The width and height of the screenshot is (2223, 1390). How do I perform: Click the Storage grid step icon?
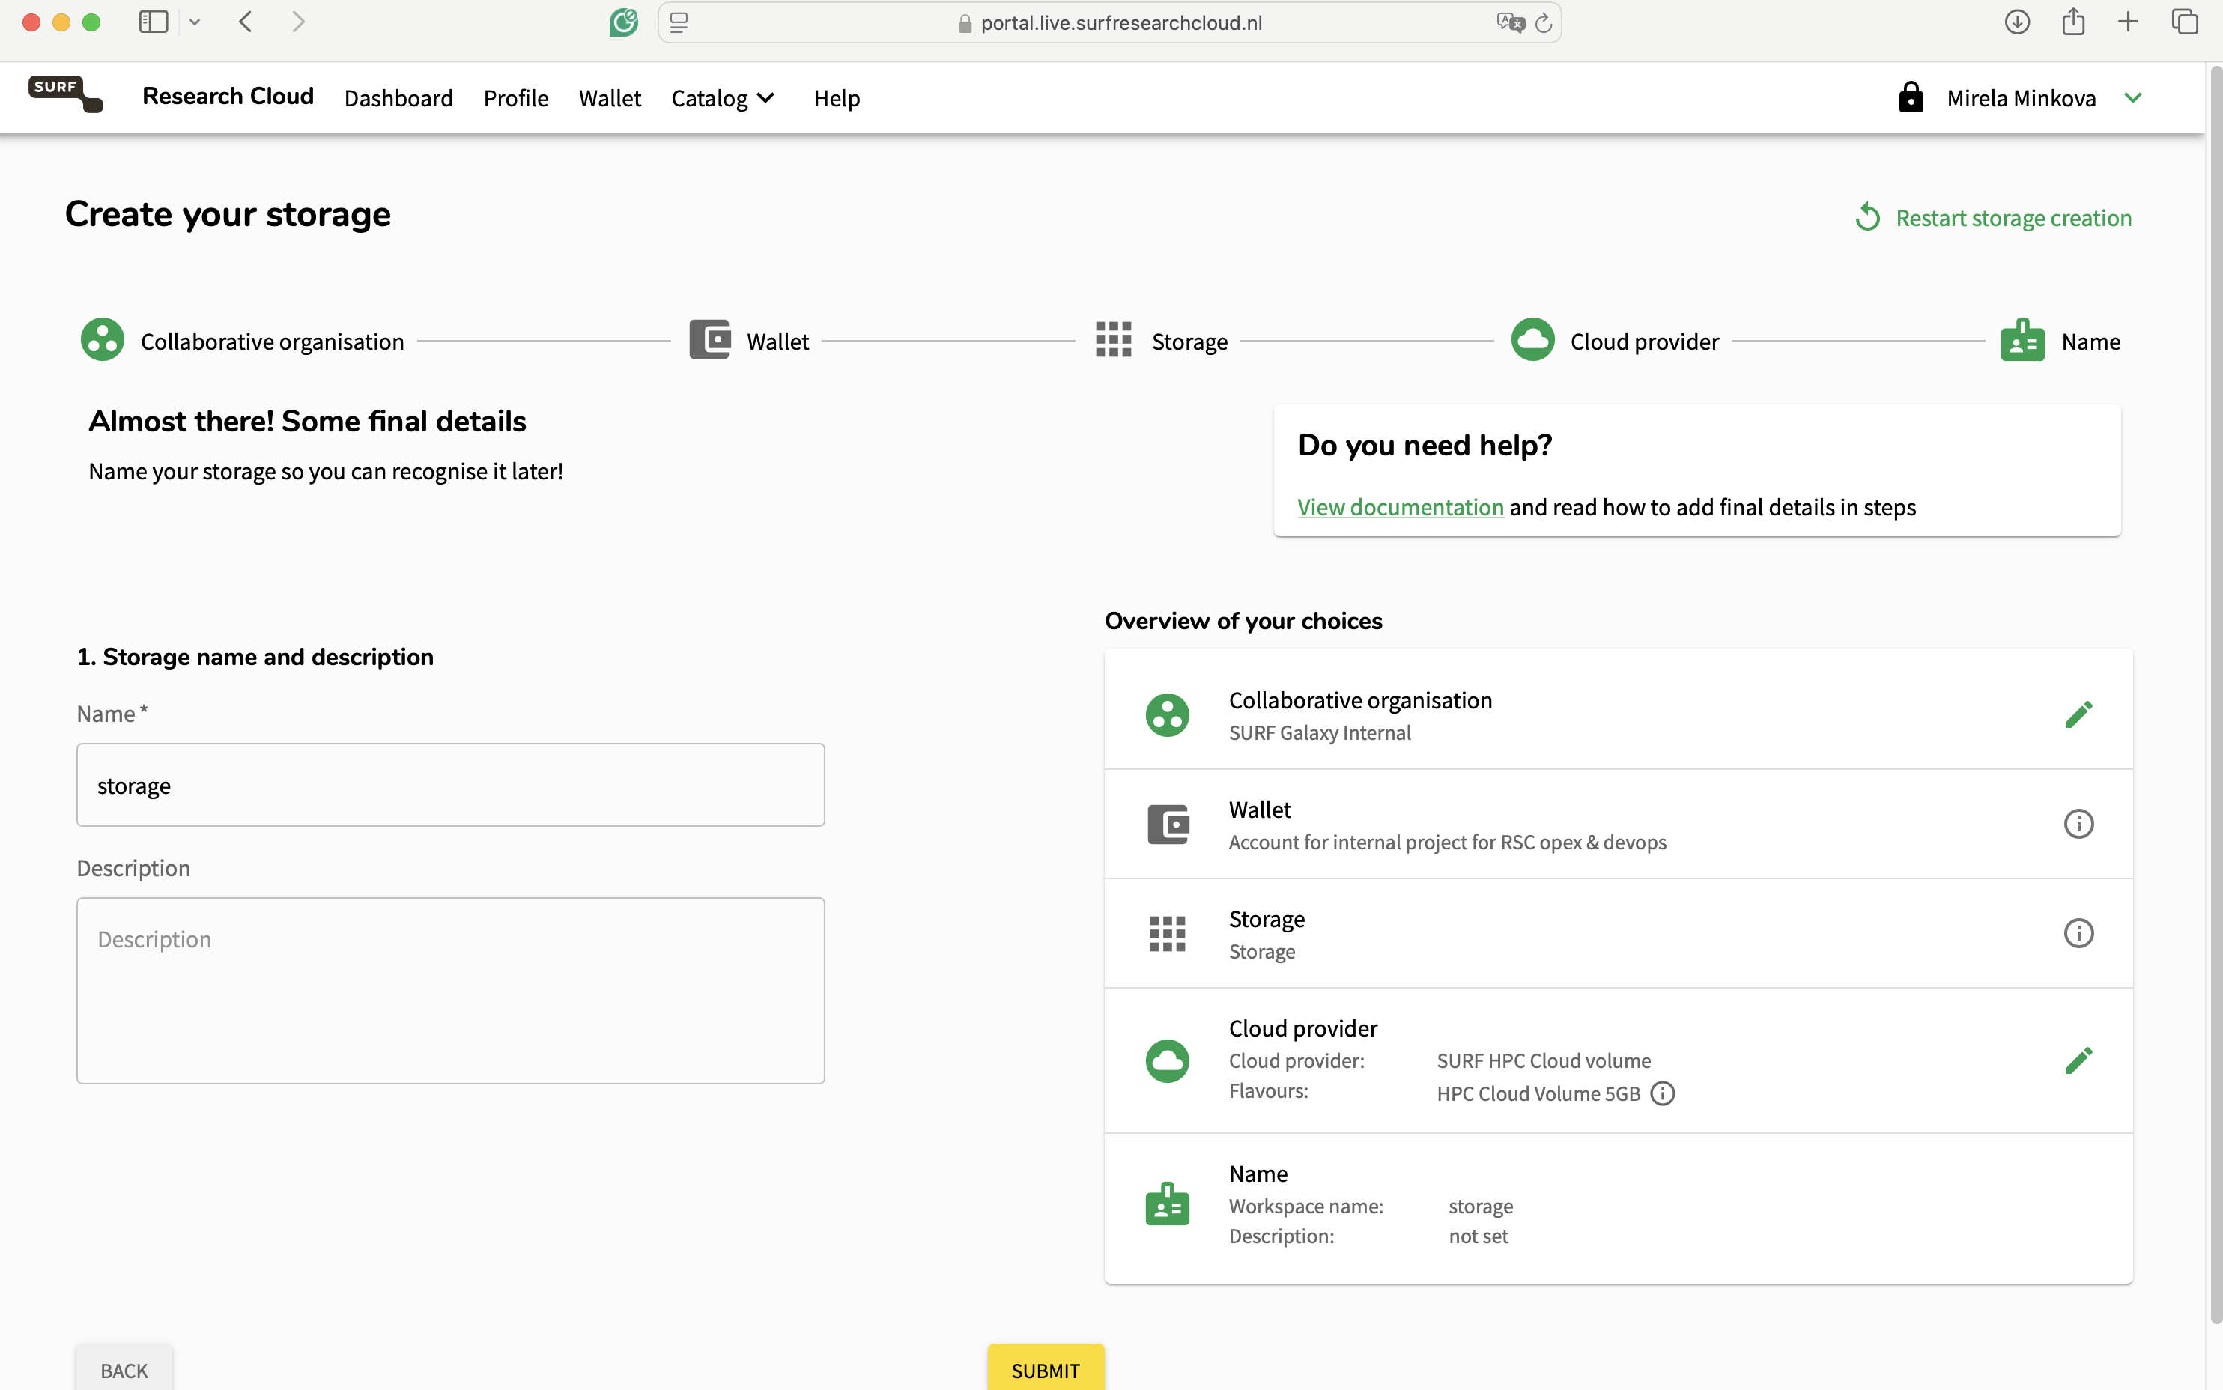coord(1113,340)
